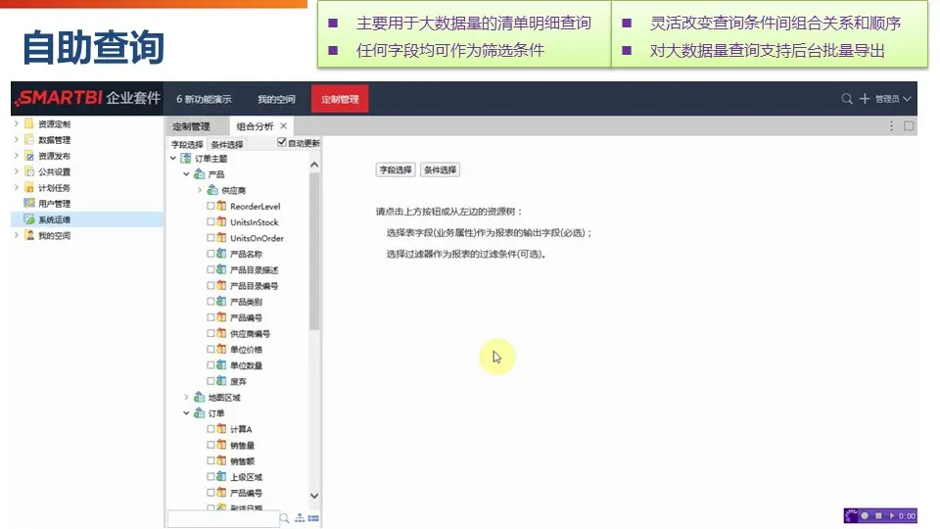Click the 度弃 field label
The image size is (940, 529).
coord(238,381)
